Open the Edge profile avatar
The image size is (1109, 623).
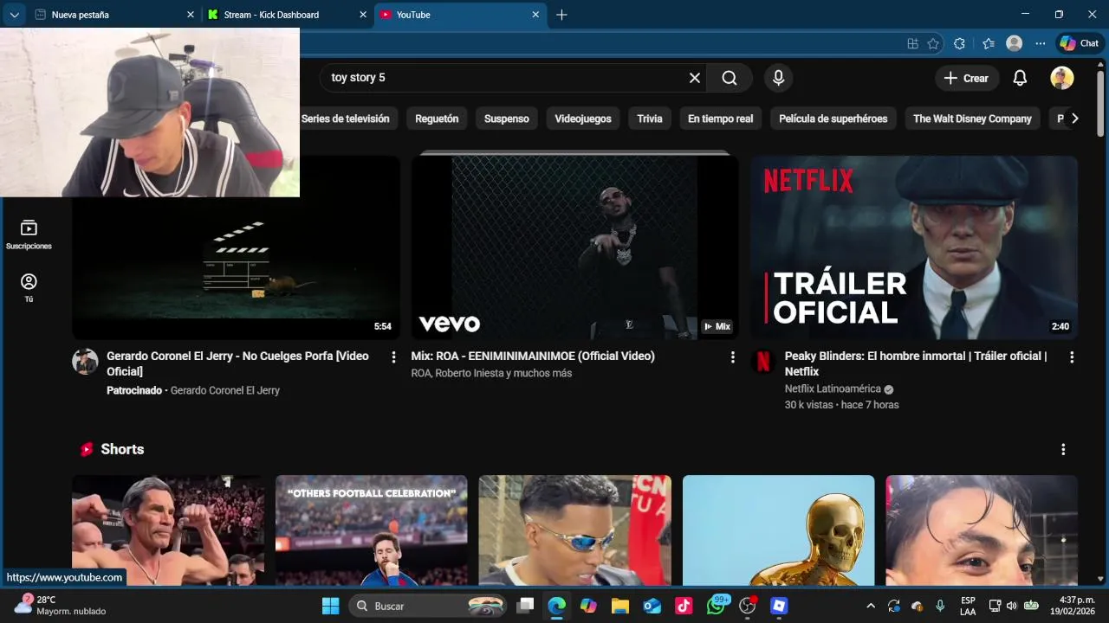coord(1014,43)
